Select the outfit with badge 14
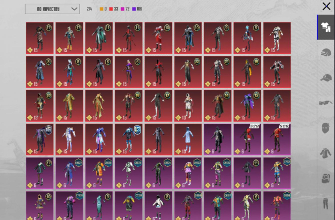The image size is (335, 220). pos(218,106)
